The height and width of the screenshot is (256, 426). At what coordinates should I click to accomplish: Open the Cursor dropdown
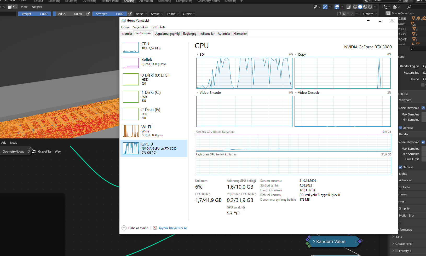pyautogui.click(x=189, y=14)
